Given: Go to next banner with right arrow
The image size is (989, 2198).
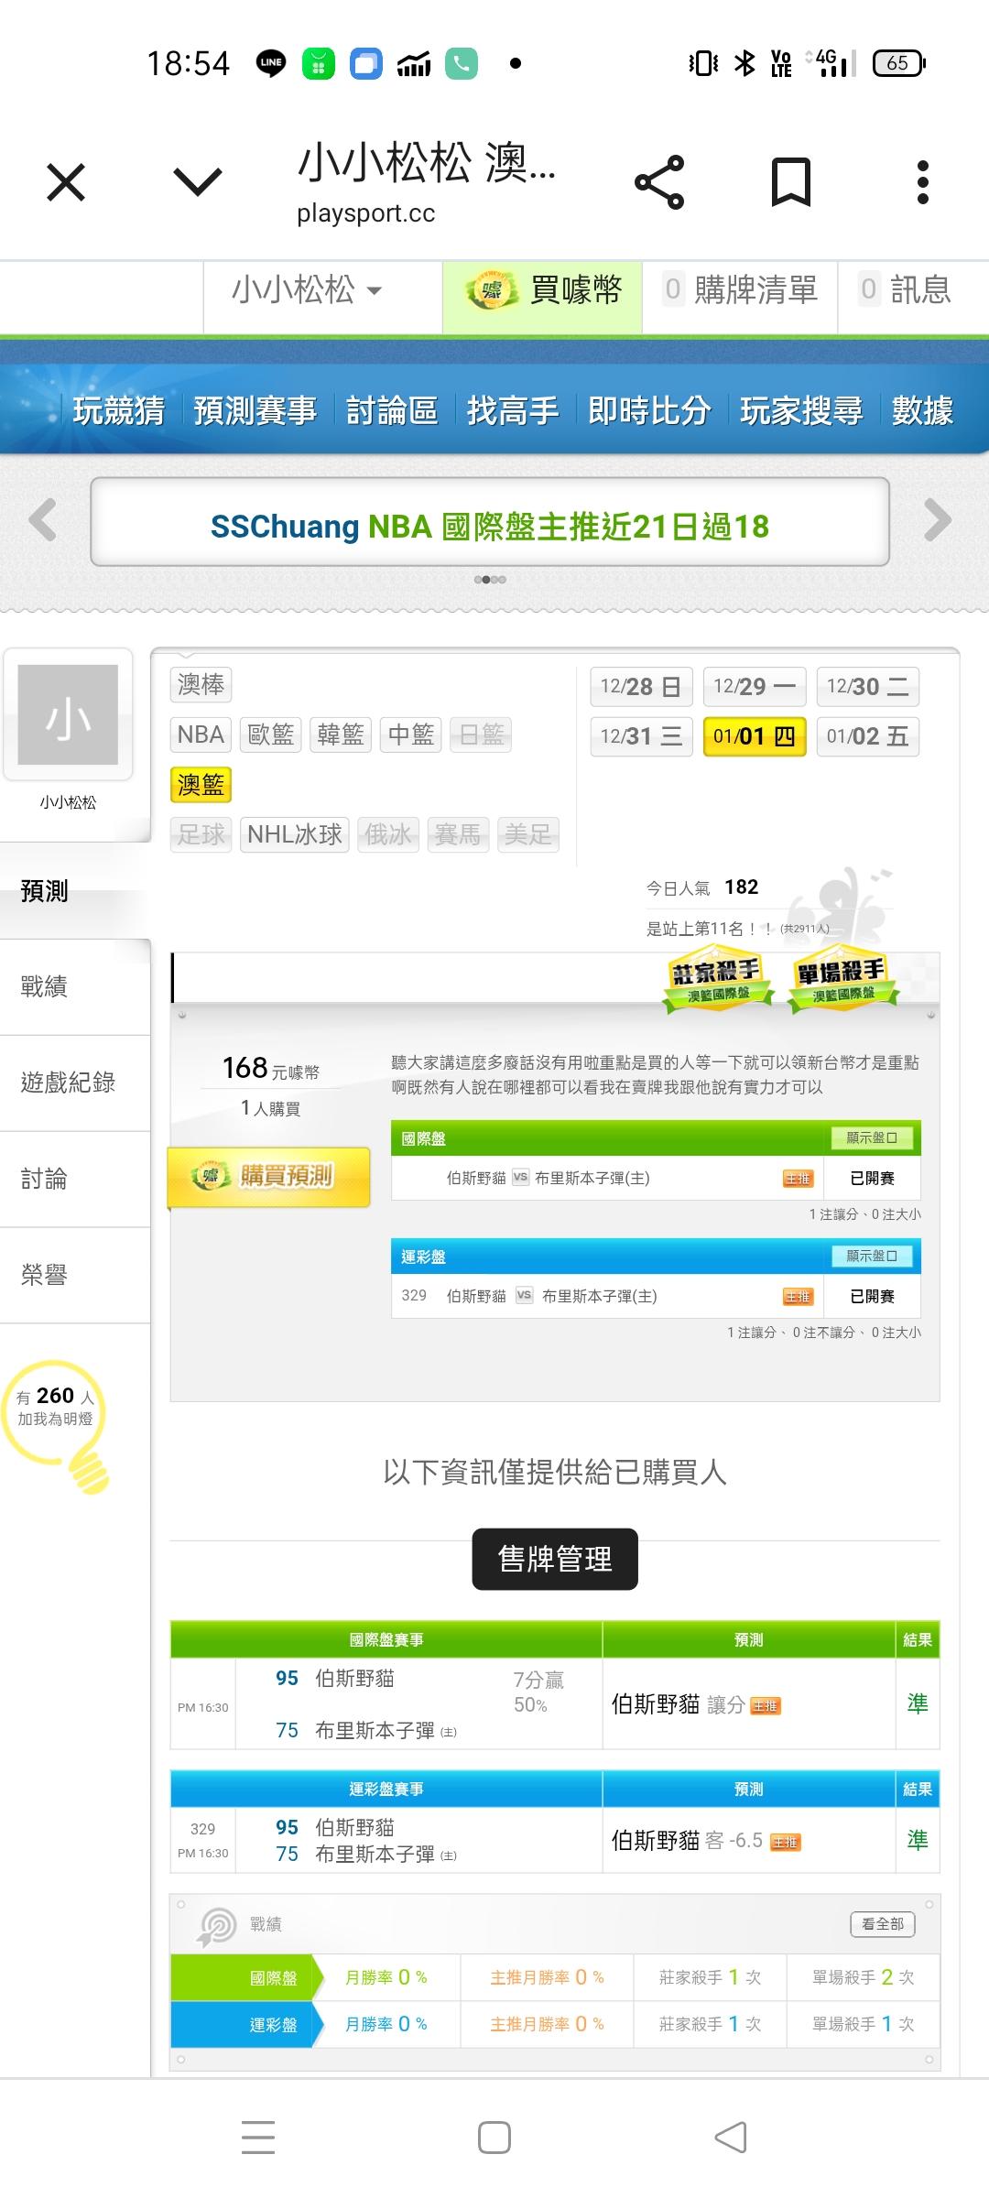Looking at the screenshot, I should (938, 520).
